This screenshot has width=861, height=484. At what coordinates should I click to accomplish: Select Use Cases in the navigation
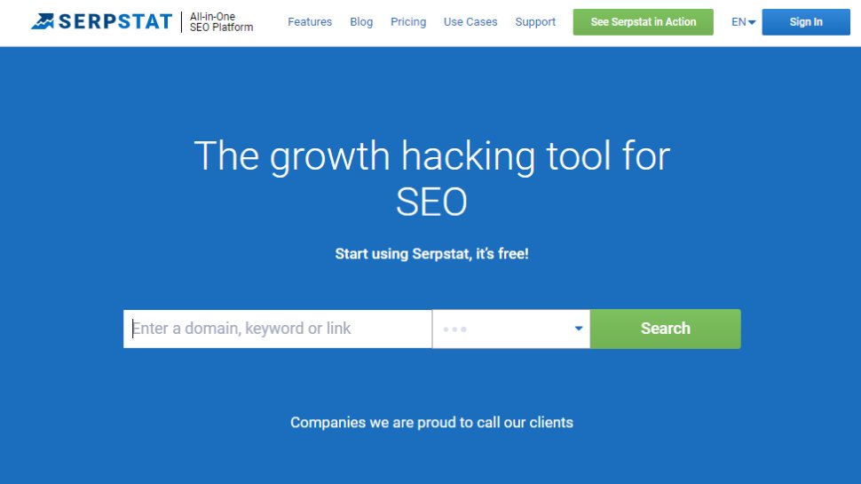click(470, 22)
